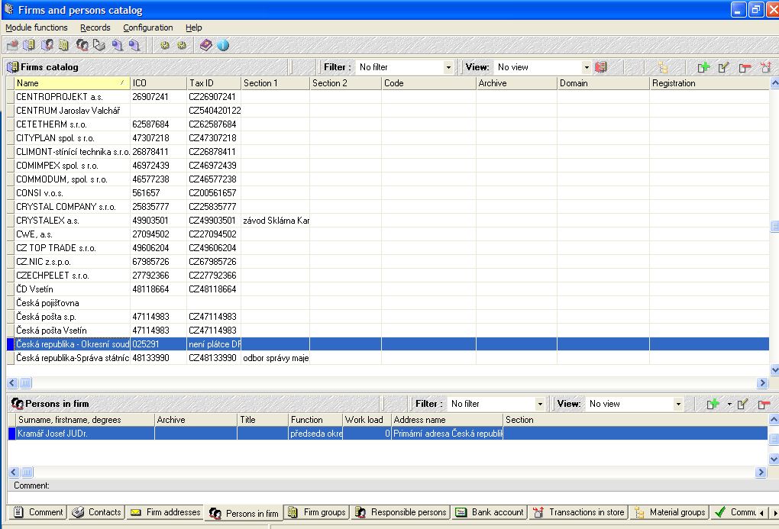Screen dimensions: 779x529
Task: Click the tree-structure icon in Firms catalog toolbar
Action: pos(663,67)
